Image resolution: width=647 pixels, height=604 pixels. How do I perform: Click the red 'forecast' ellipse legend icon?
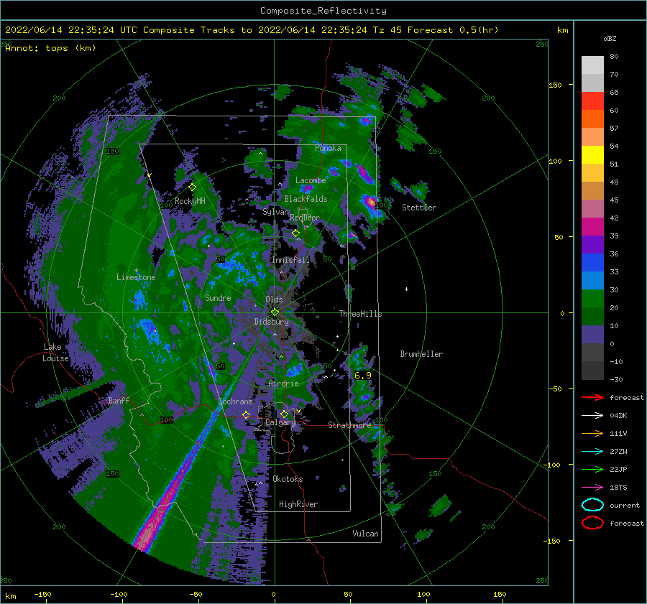pos(592,523)
